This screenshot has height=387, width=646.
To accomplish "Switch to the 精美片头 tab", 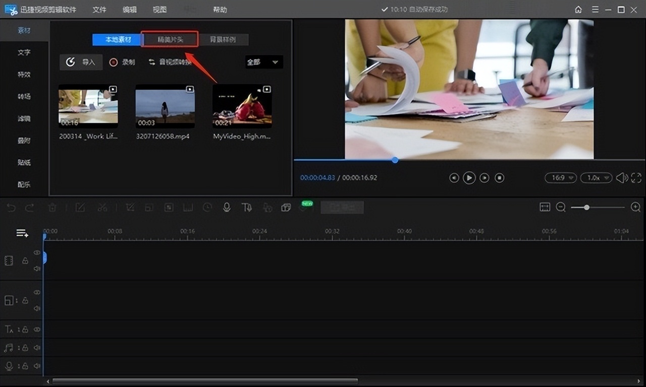I will pos(170,39).
